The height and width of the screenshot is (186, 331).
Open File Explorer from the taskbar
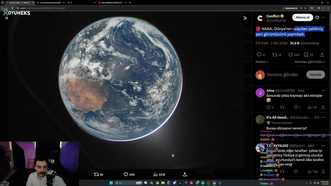pos(163,183)
